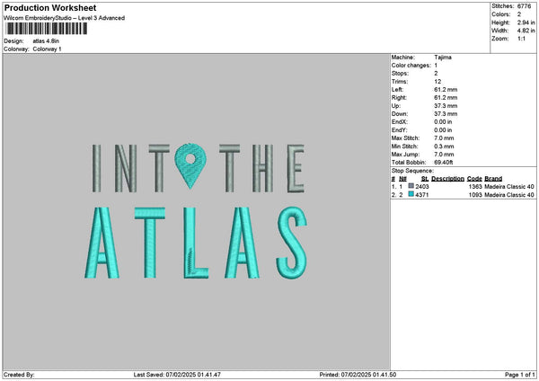Click the Height value 2.94 in

[526, 22]
